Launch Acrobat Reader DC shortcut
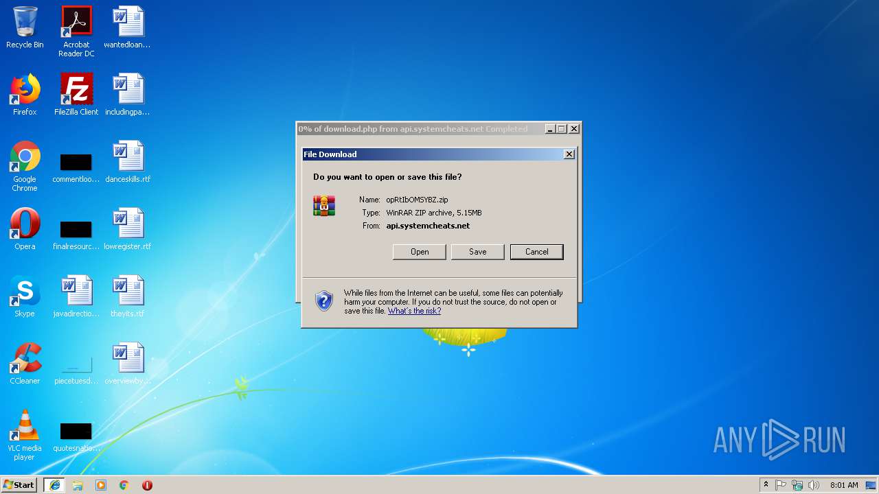 (76, 32)
